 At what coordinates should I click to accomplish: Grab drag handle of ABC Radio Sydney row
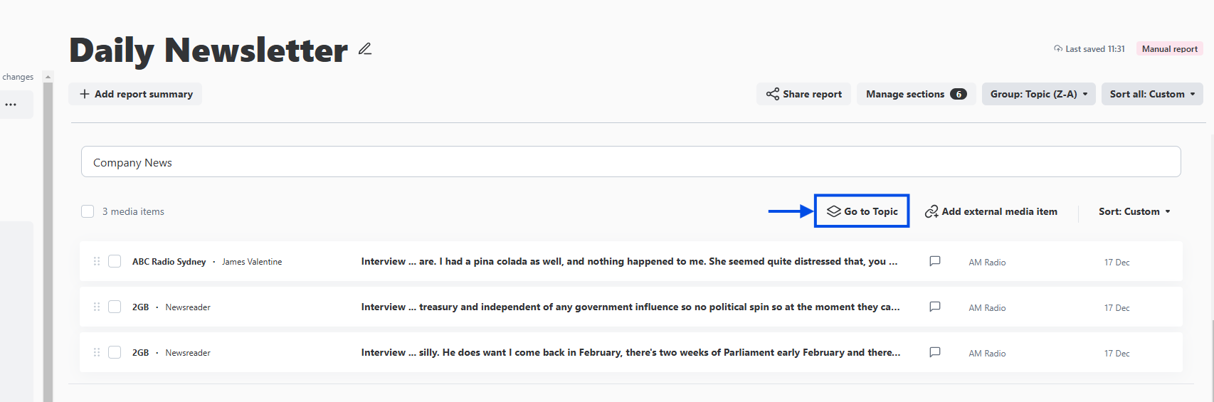(x=97, y=261)
